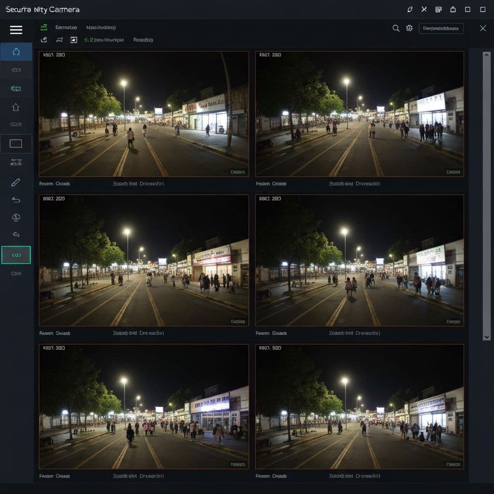Open the top-left camera feed thumbnail

click(144, 114)
